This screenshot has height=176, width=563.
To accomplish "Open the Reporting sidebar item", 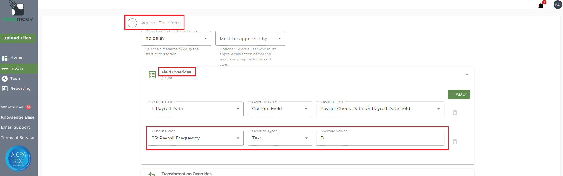I will pyautogui.click(x=20, y=88).
